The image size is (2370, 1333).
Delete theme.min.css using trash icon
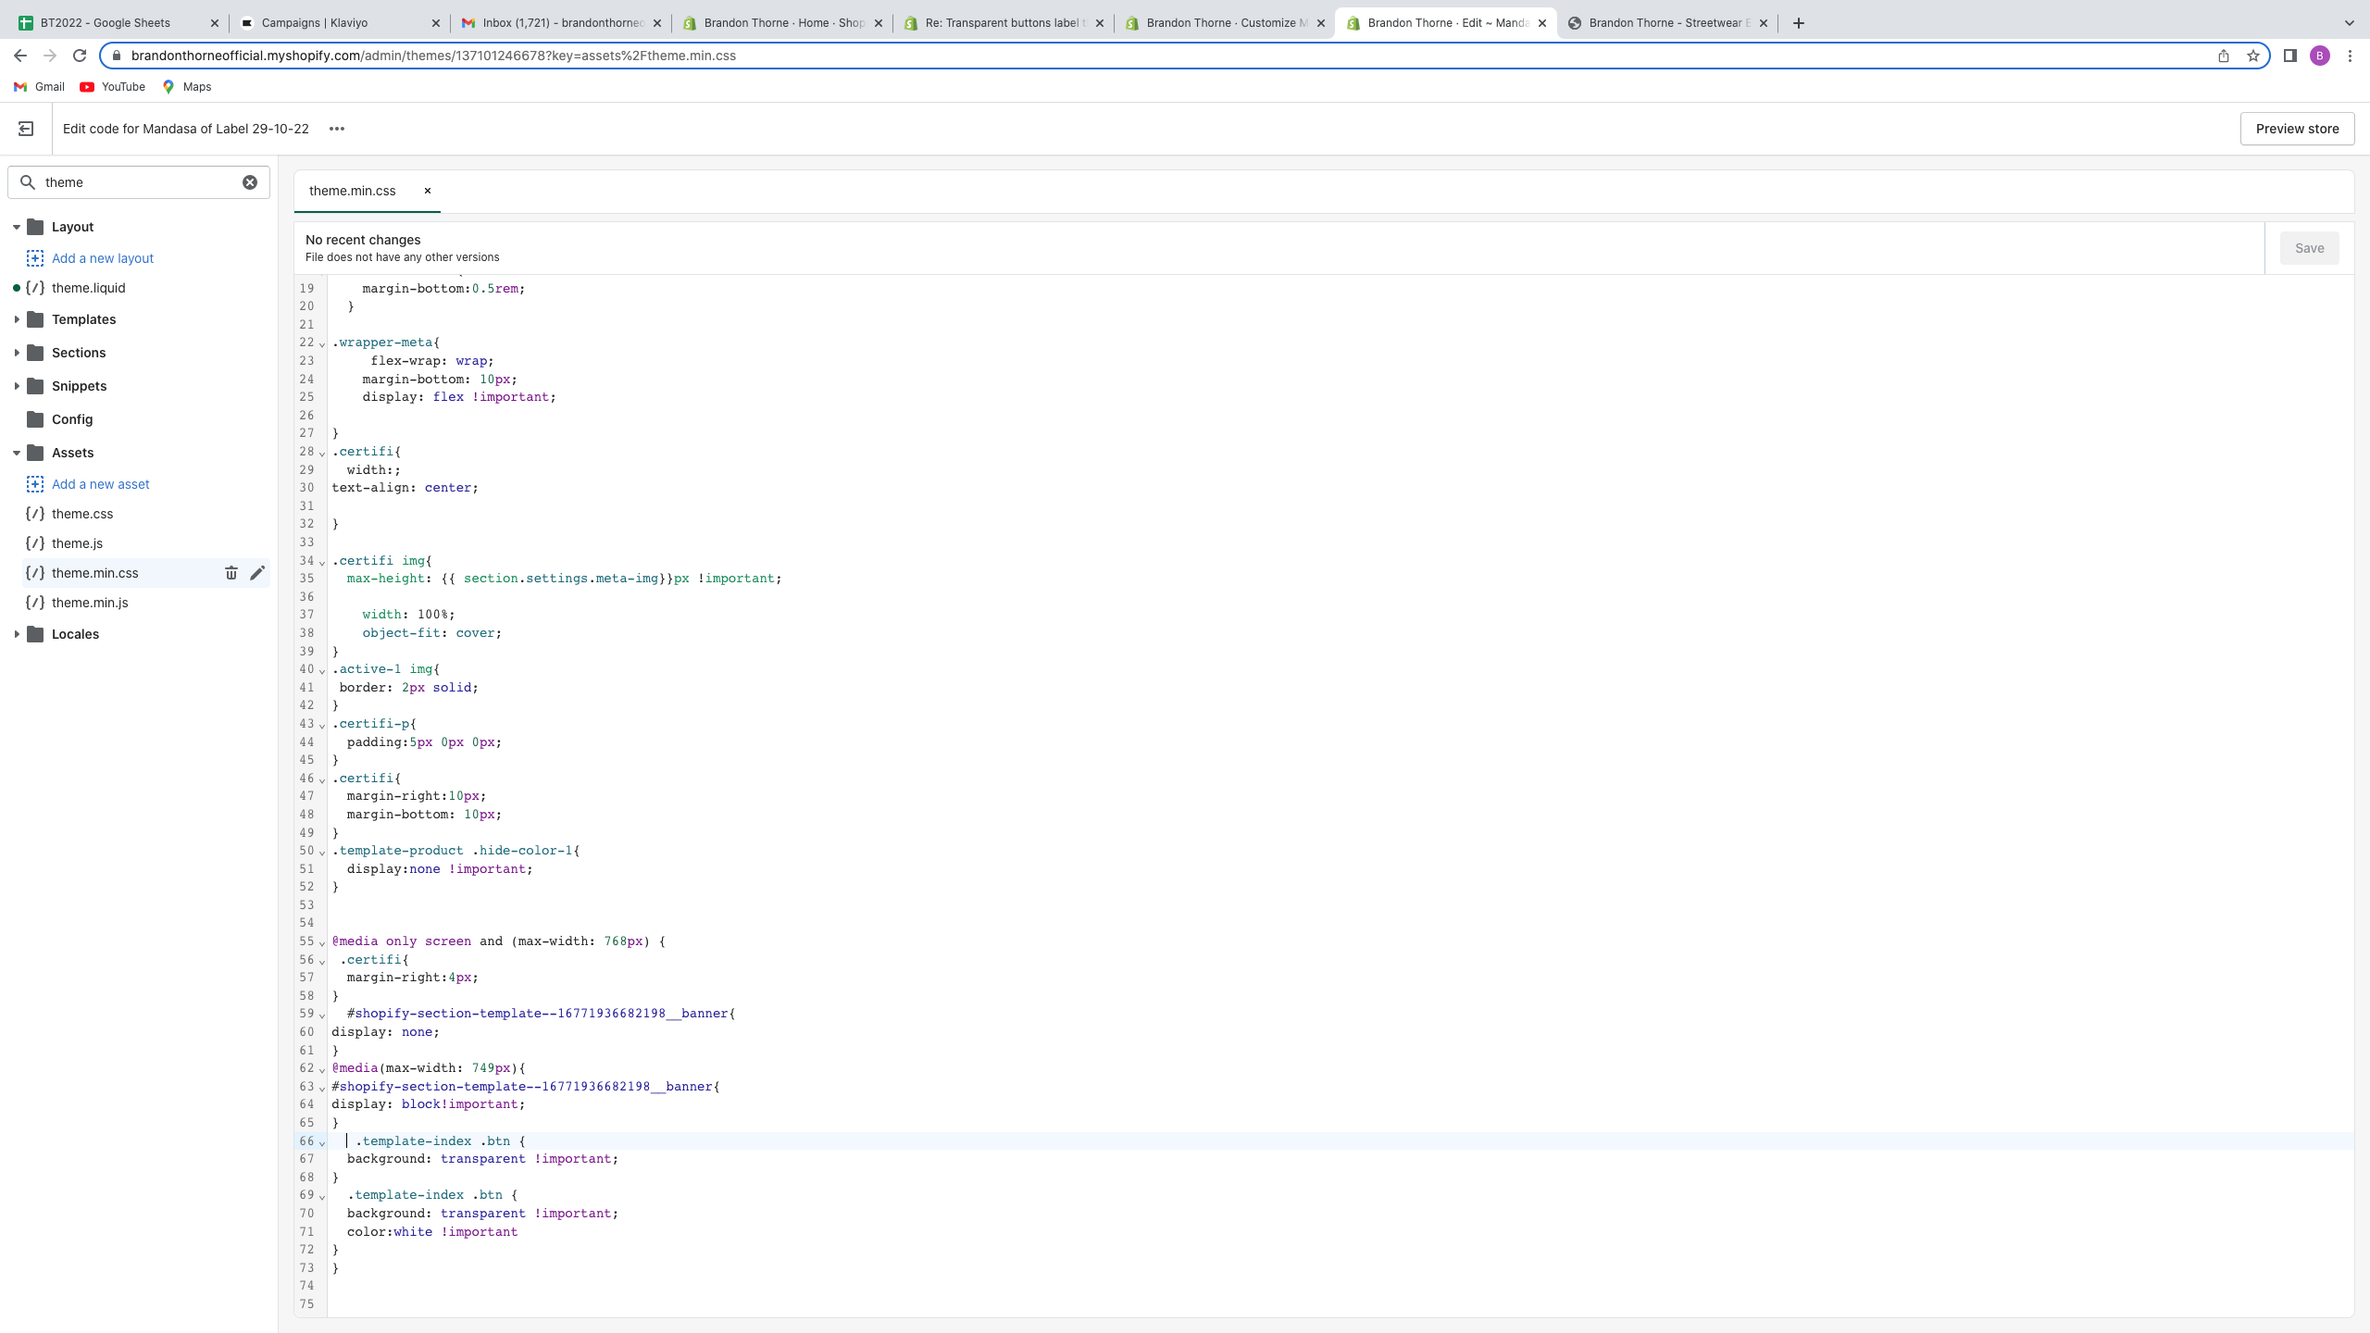pos(231,573)
